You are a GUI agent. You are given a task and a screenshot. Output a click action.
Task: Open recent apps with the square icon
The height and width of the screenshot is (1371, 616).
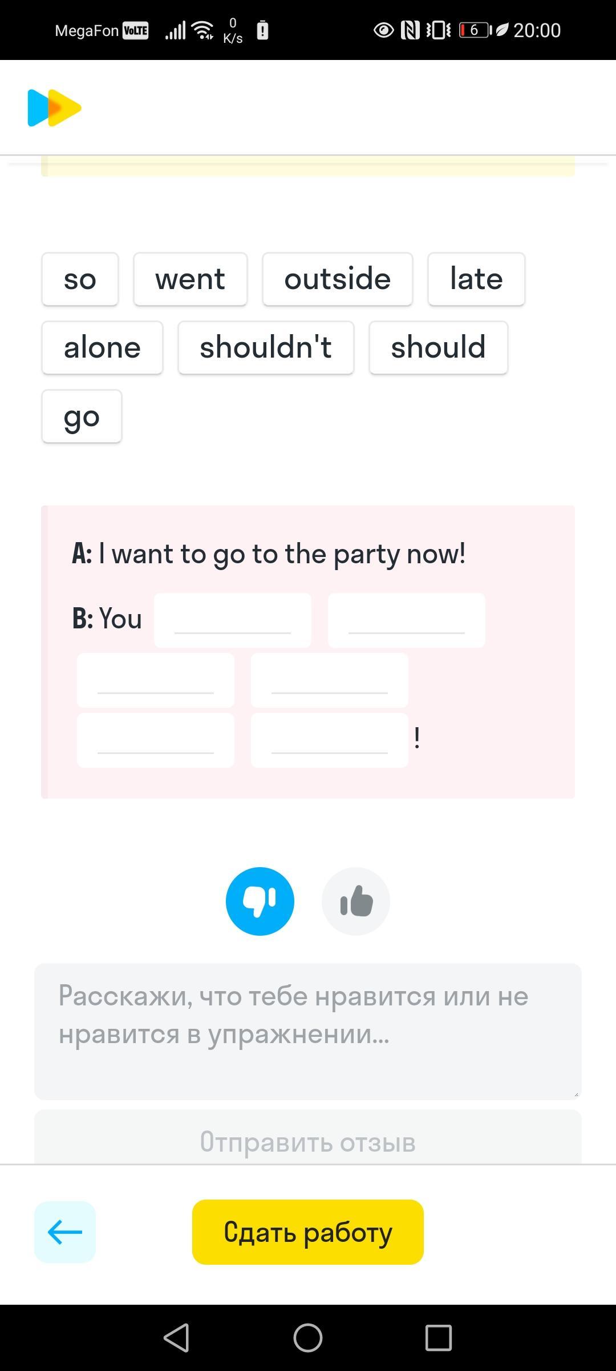(439, 1338)
